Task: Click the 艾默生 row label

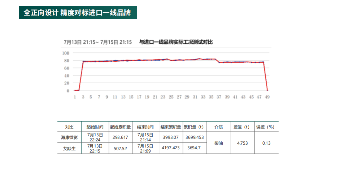Action: 69,148
